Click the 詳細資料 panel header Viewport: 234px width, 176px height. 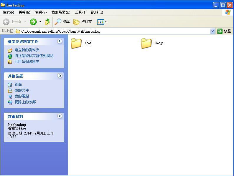(x=34, y=116)
